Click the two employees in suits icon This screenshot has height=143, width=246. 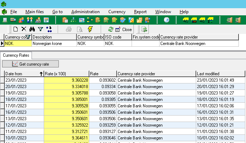[30, 20]
